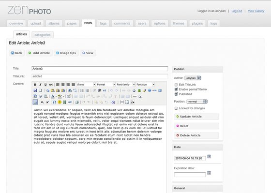Click the article date field

pos(190,158)
